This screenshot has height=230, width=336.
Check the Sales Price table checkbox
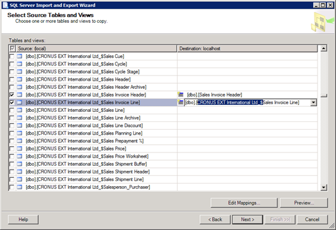(x=12, y=149)
